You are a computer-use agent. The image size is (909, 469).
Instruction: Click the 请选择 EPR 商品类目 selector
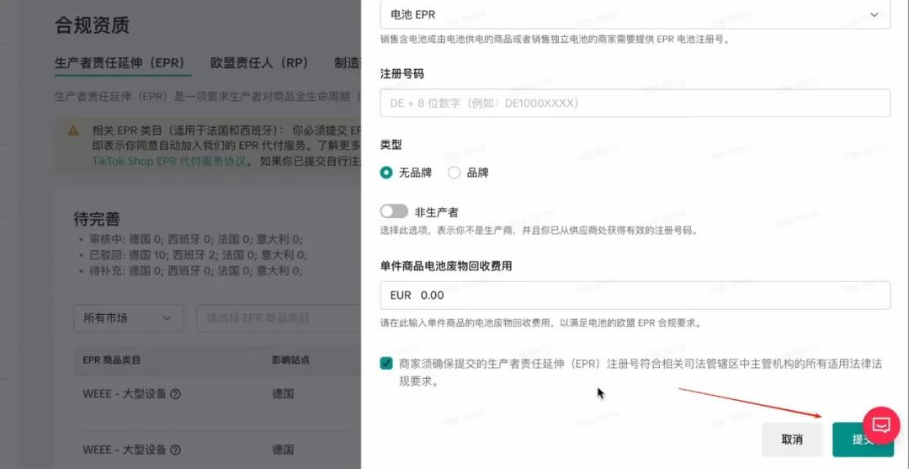pyautogui.click(x=279, y=318)
